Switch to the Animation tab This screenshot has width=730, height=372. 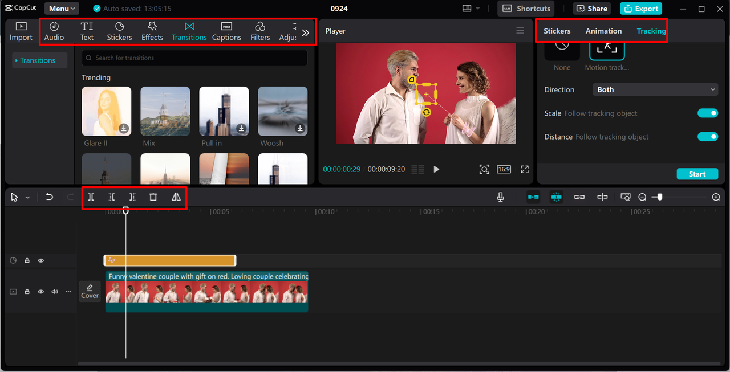coord(603,31)
